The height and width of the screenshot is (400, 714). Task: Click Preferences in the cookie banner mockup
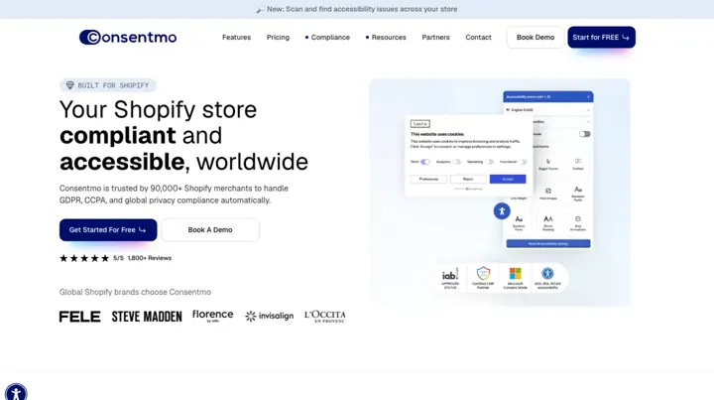(x=428, y=179)
